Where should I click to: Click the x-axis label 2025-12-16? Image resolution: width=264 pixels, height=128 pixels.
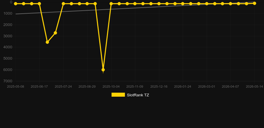(x=159, y=87)
